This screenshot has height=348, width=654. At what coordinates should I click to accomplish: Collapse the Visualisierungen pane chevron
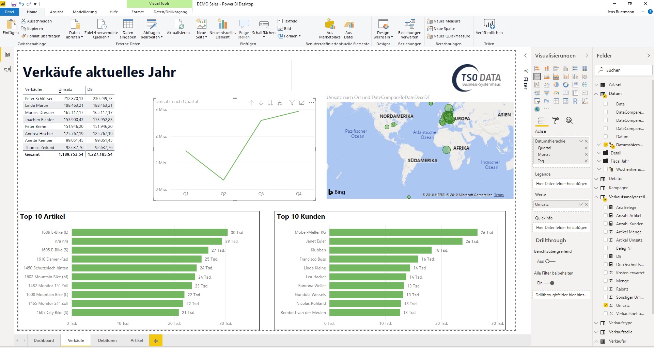click(587, 55)
